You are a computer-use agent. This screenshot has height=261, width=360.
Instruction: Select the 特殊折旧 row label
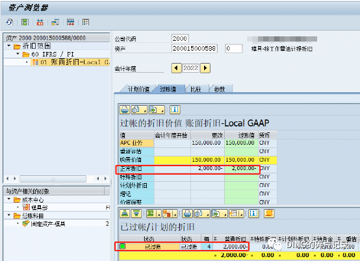click(136, 177)
